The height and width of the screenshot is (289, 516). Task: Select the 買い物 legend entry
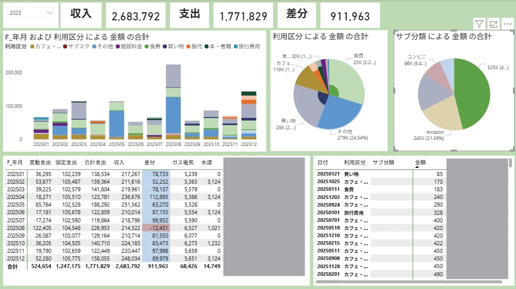(x=173, y=46)
